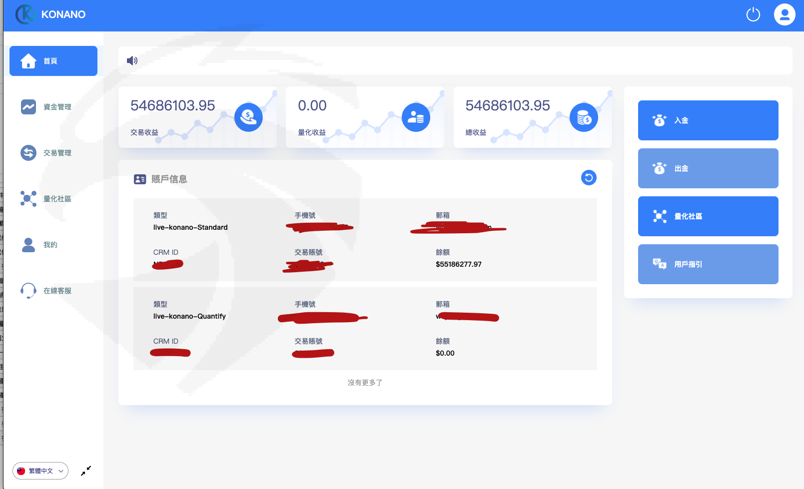
Task: Go to 量化社區 in the sidebar
Action: [x=53, y=199]
